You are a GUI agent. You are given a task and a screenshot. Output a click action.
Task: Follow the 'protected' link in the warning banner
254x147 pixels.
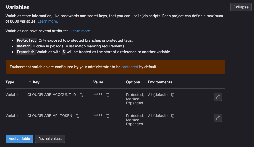(130, 67)
